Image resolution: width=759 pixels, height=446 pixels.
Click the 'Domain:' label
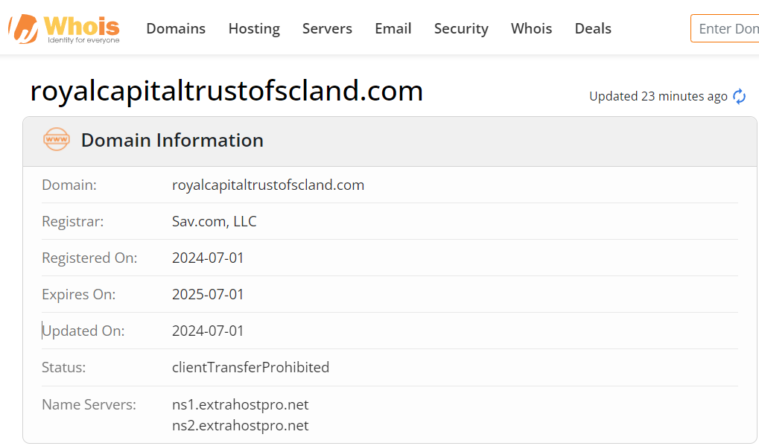pyautogui.click(x=69, y=185)
